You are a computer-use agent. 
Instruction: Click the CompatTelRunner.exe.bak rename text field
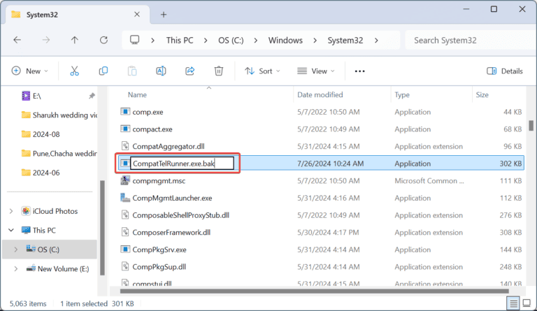pyautogui.click(x=182, y=164)
